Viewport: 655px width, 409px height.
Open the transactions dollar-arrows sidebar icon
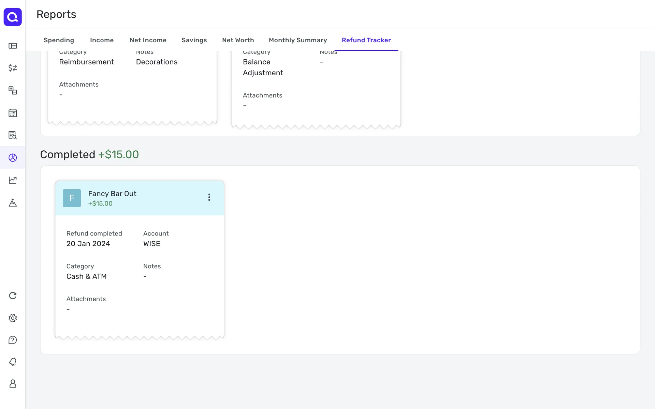pyautogui.click(x=13, y=68)
